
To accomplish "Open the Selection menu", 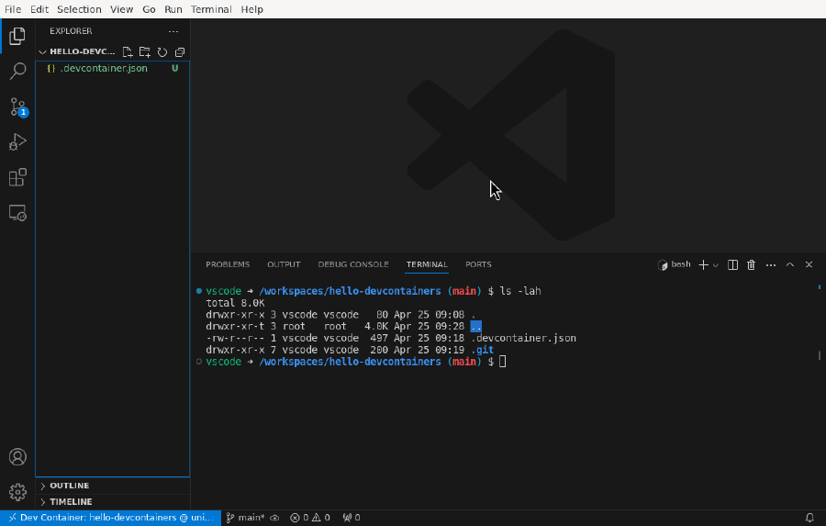I will click(79, 9).
